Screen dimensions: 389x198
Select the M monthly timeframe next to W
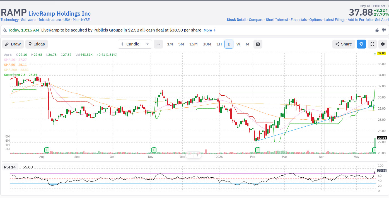point(247,44)
